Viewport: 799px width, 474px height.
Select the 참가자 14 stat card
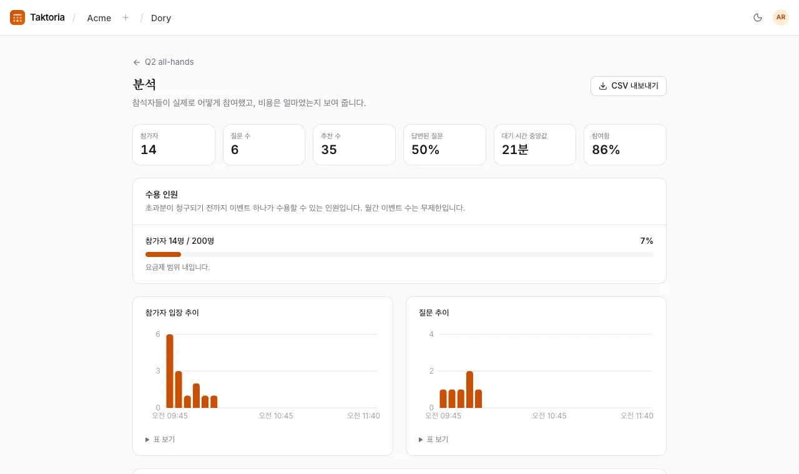tap(174, 145)
